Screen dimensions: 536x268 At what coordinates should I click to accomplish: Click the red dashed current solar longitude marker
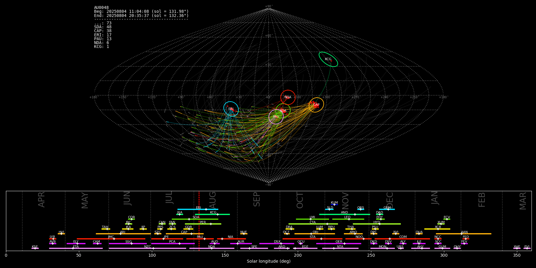[x=199, y=221]
